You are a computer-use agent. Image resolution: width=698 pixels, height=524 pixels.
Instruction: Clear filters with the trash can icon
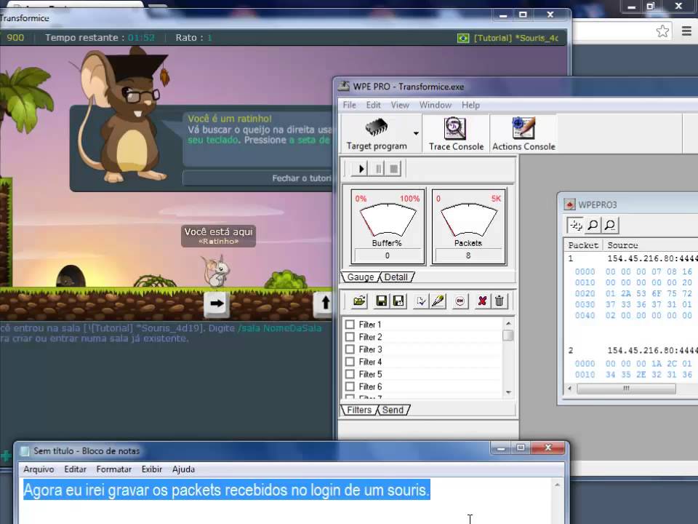[499, 301]
